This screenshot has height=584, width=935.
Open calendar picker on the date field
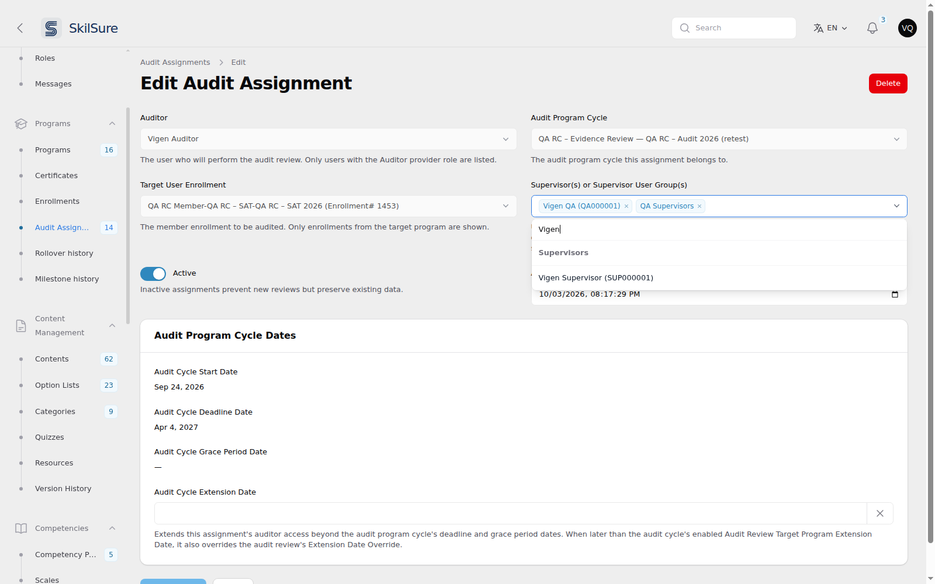click(895, 294)
